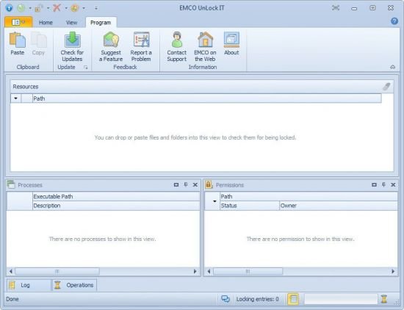
Task: Switch to the Home ribbon tab
Action: pyautogui.click(x=46, y=23)
